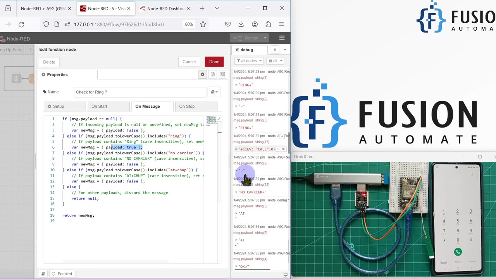Open the Setup tab
The image size is (496, 279).
tap(65, 106)
